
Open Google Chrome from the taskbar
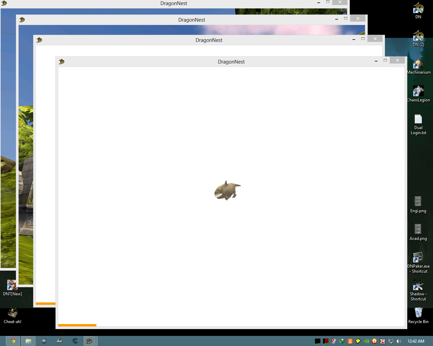13,341
